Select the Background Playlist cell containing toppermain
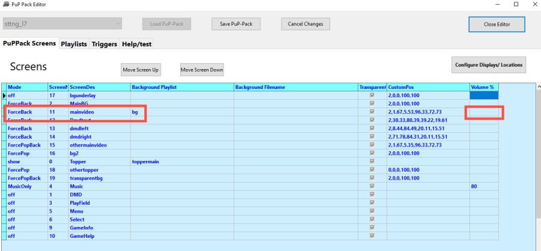The width and height of the screenshot is (541, 251). [x=182, y=162]
